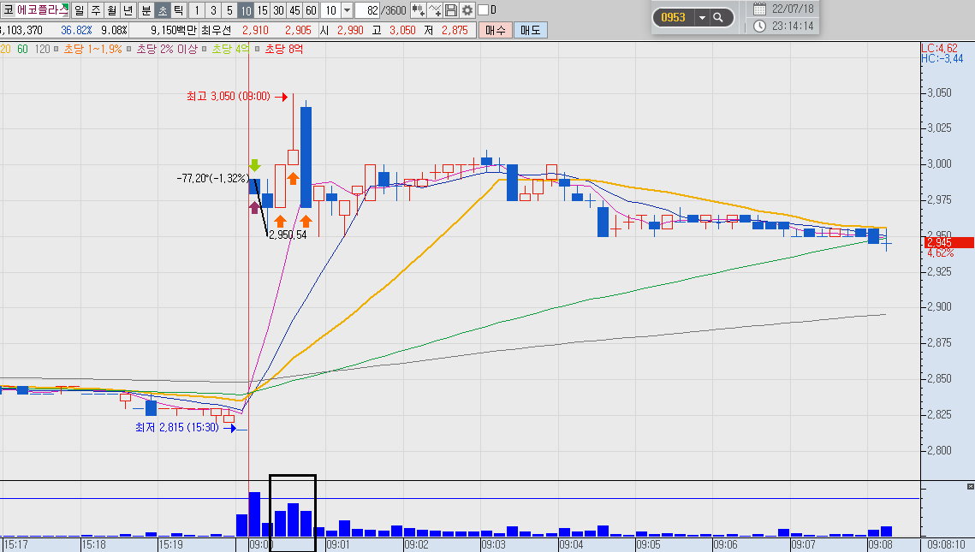The image size is (975, 552).
Task: Toggle the 초당 1~1.9% legend marker
Action: (56, 49)
